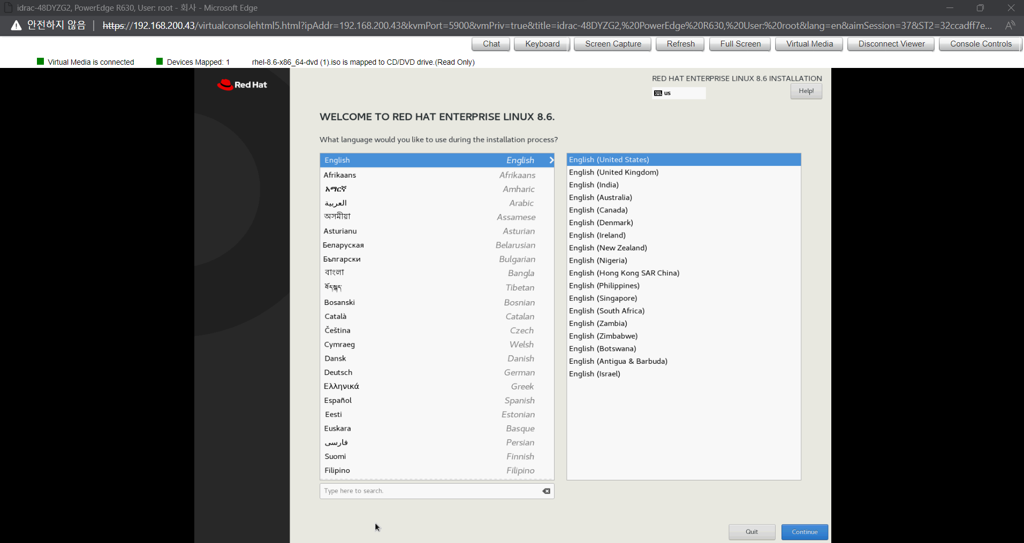The image size is (1024, 543).
Task: Choose English (Israel) locale
Action: (684, 373)
